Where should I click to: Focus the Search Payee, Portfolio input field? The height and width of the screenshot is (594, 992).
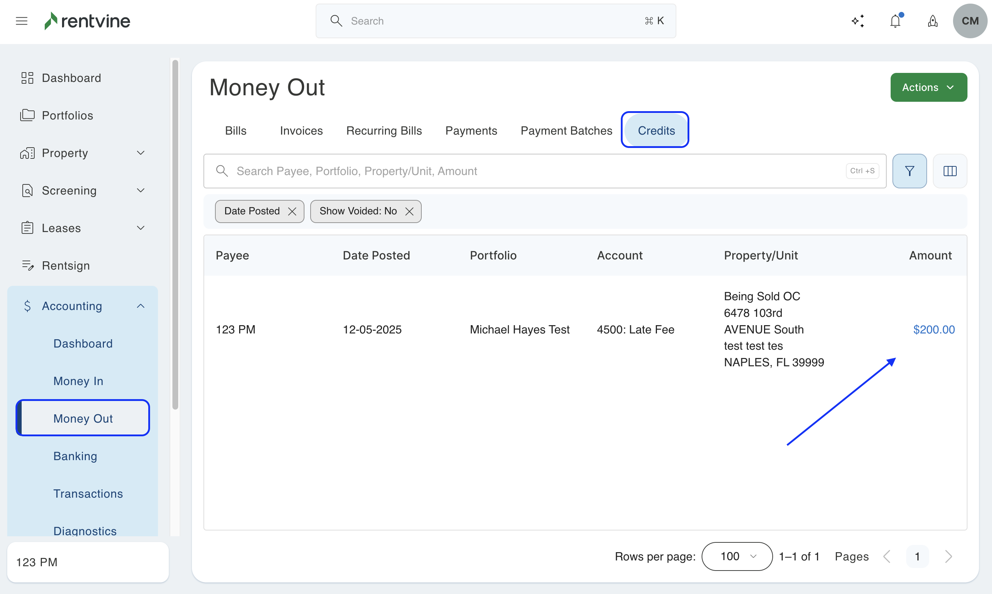536,171
